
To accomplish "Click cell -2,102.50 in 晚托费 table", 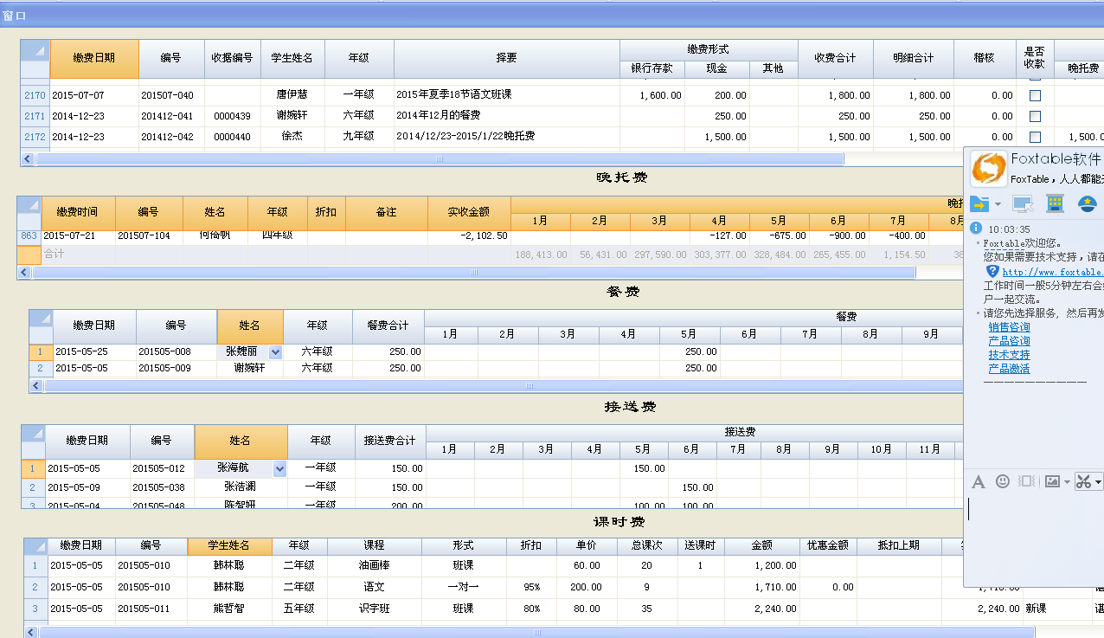I will coord(469,235).
